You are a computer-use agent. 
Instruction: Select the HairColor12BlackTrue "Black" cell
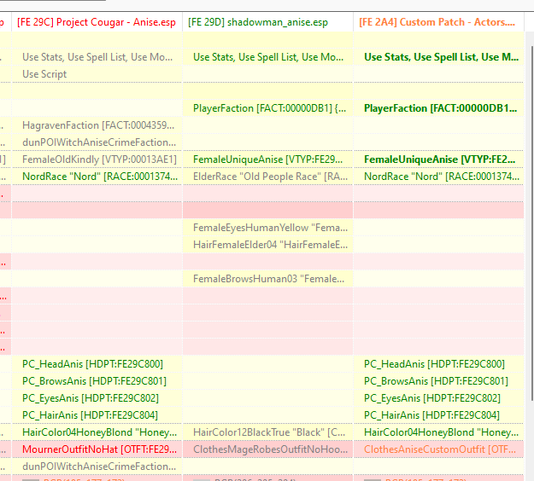[267, 432]
